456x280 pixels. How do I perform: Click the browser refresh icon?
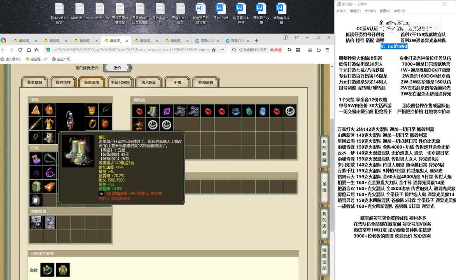pyautogui.click(x=20, y=50)
